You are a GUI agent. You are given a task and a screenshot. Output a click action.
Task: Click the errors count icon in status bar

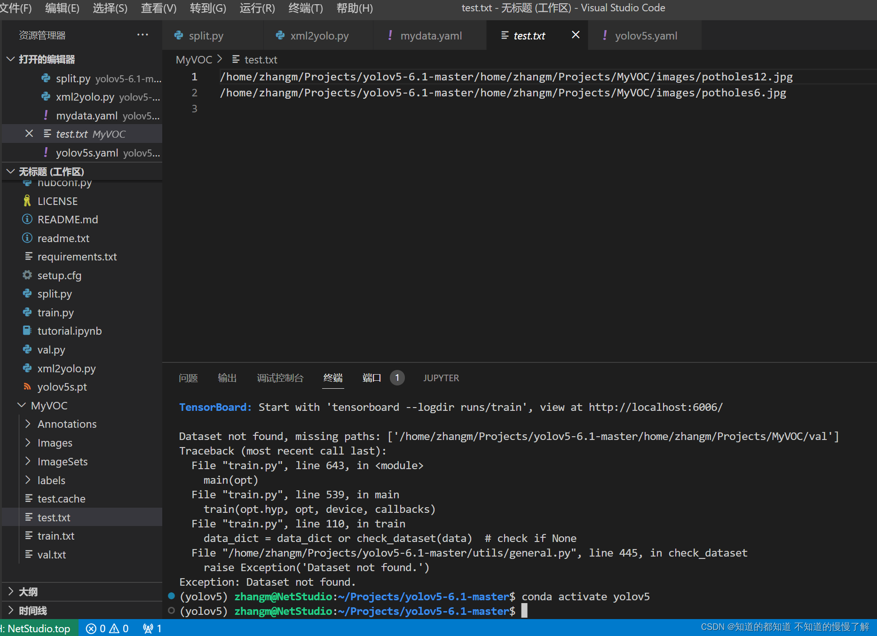coord(91,628)
